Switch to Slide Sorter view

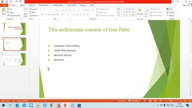tap(150, 101)
